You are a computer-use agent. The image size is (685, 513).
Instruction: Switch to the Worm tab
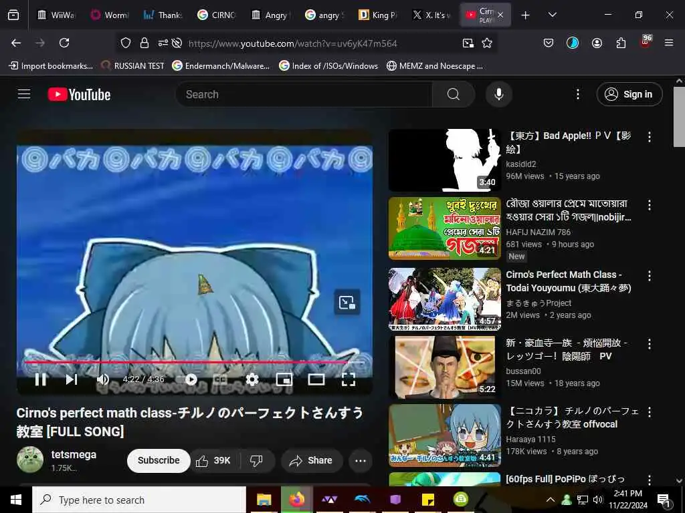tap(110, 15)
